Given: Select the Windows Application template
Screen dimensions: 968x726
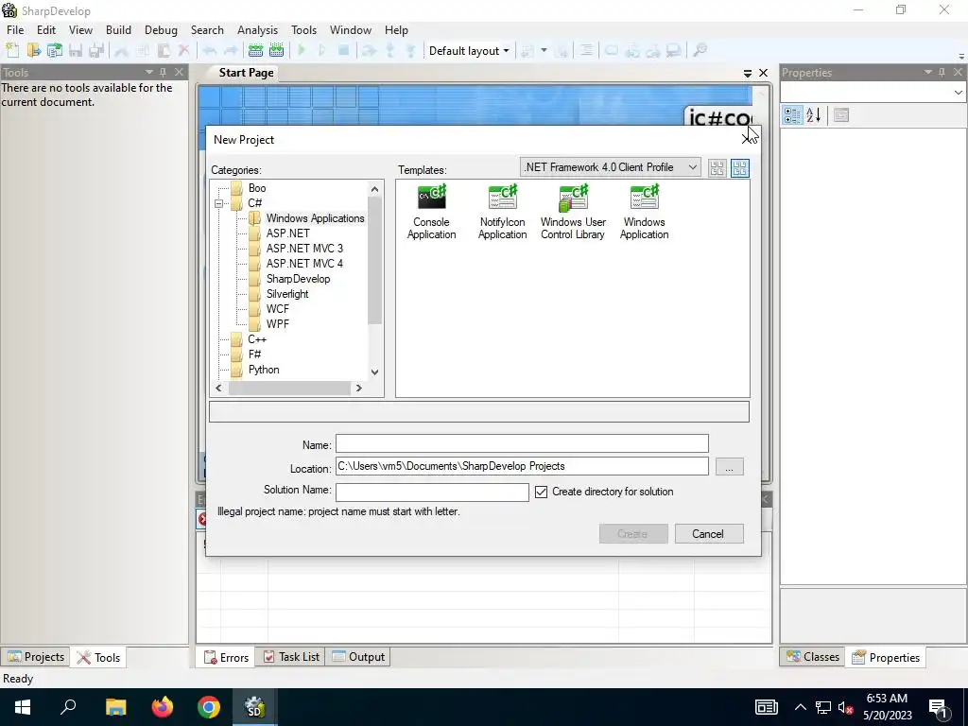Looking at the screenshot, I should [x=644, y=212].
